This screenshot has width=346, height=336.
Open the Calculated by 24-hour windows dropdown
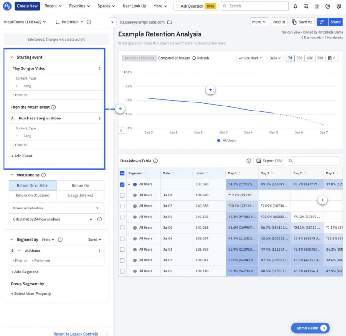click(x=52, y=219)
